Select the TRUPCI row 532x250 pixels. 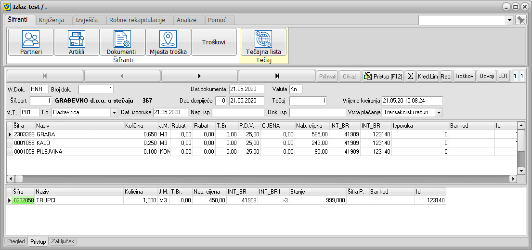tap(226, 200)
